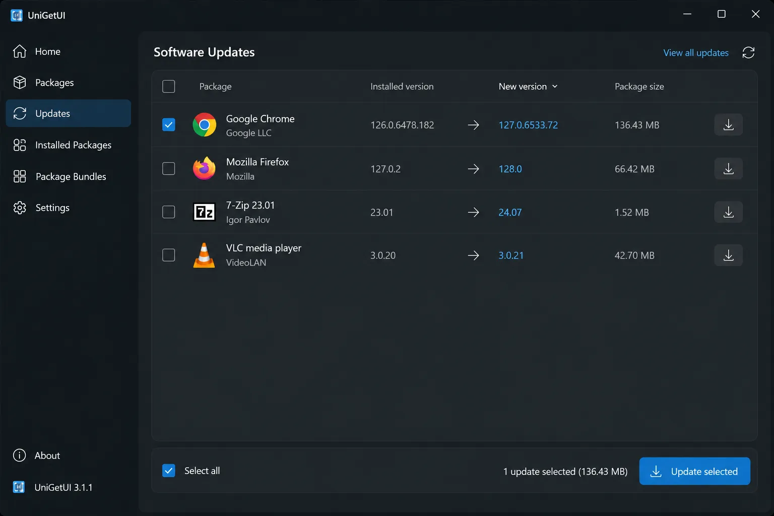
Task: Click the UniGetUI 3.1.1 version label
Action: coord(63,487)
